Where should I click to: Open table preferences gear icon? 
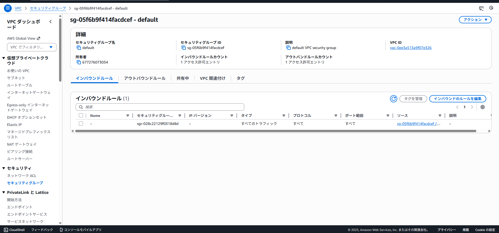482,107
